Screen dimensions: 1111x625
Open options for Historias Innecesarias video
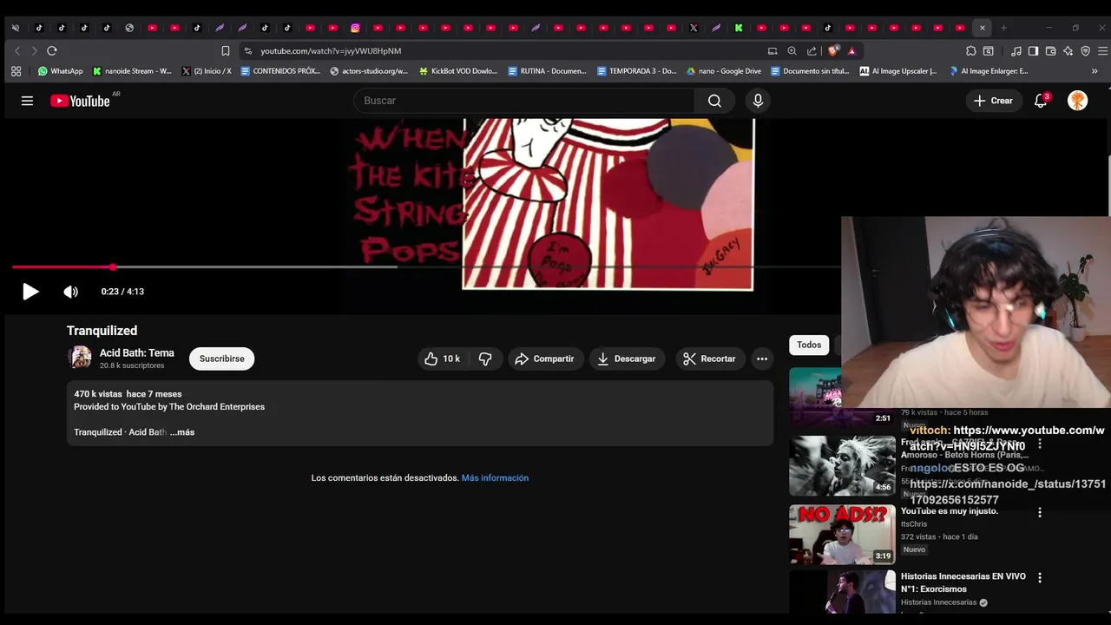(x=1040, y=577)
